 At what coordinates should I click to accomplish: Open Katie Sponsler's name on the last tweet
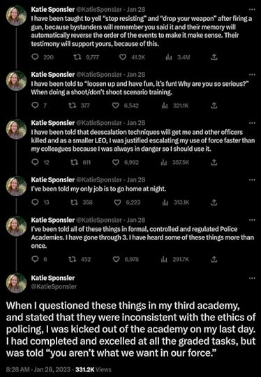tap(53, 278)
